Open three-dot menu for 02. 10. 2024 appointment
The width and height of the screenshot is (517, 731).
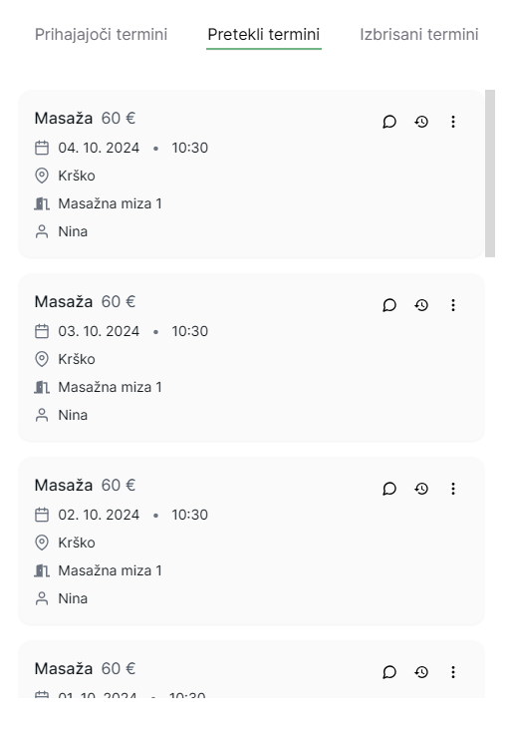coord(452,489)
